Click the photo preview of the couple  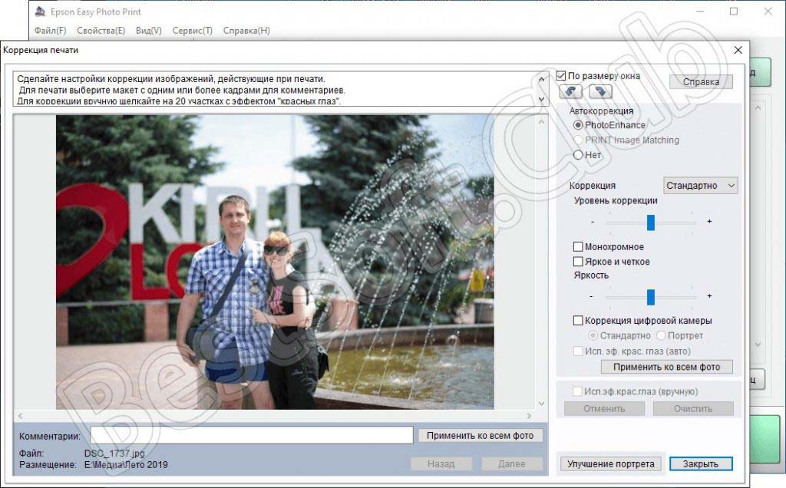point(275,262)
